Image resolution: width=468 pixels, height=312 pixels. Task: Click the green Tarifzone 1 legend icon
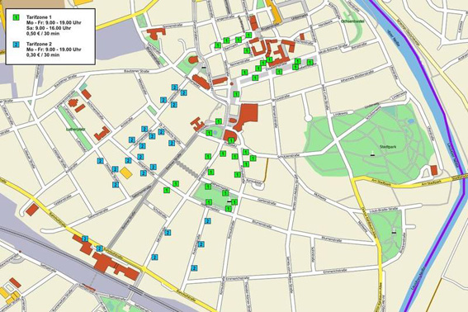17,17
